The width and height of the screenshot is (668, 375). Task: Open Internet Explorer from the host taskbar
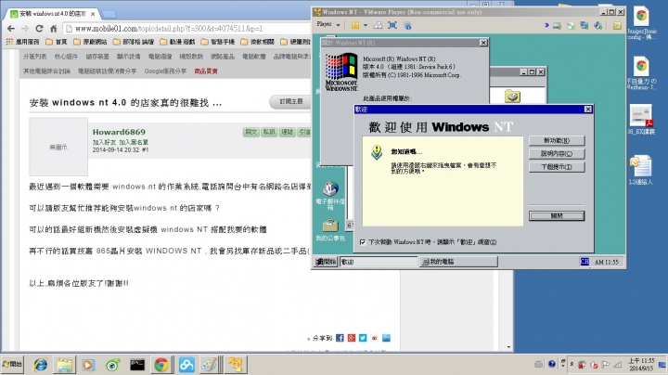coord(41,365)
